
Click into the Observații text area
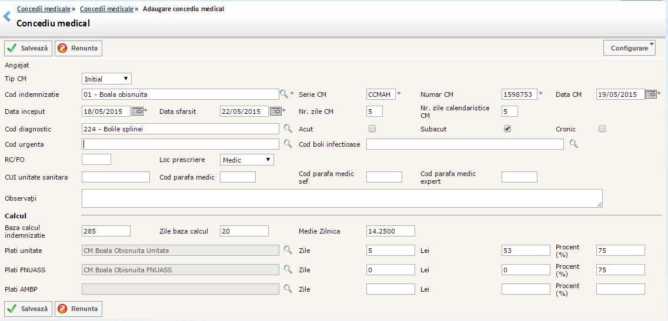[x=342, y=198]
